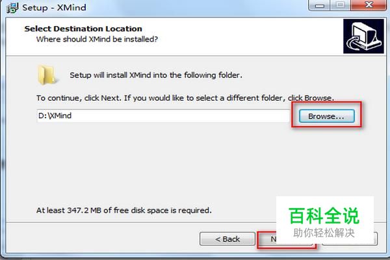Click the Setup - XMind title bar text
This screenshot has height=260, width=390.
pos(54,7)
